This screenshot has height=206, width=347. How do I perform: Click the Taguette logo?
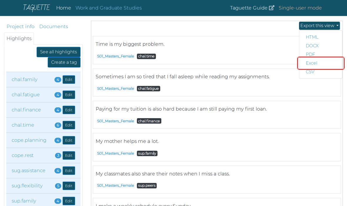click(36, 8)
